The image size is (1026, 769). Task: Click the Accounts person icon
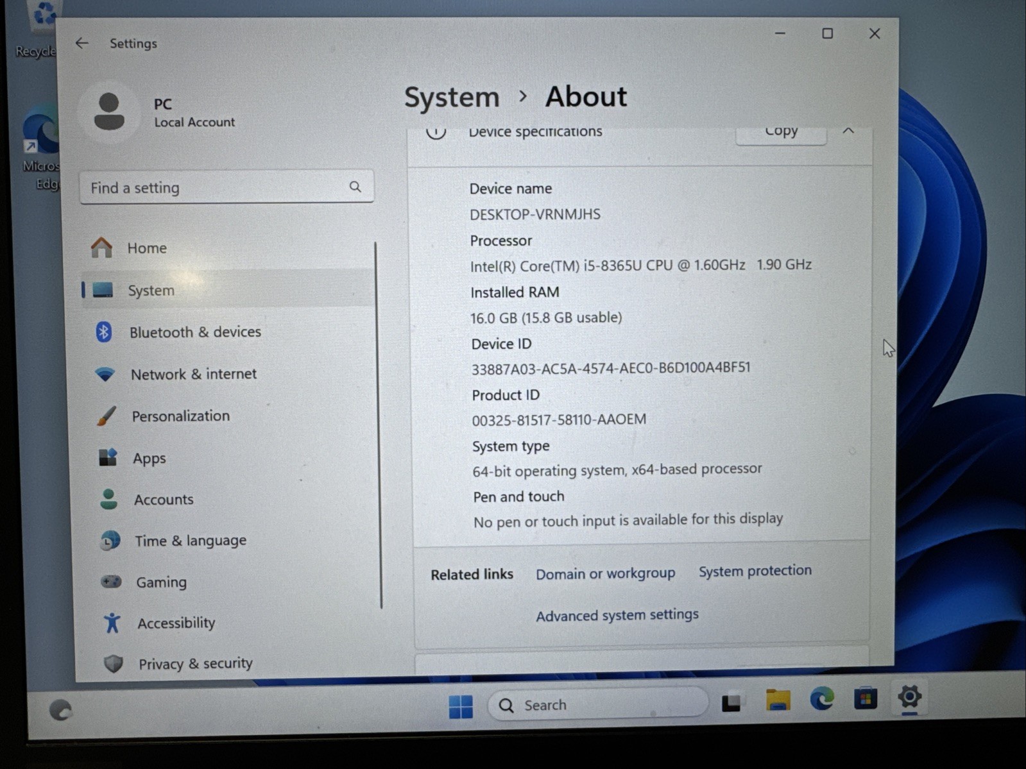pos(109,499)
